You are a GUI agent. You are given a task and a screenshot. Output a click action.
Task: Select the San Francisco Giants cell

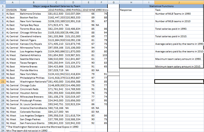point(34,123)
